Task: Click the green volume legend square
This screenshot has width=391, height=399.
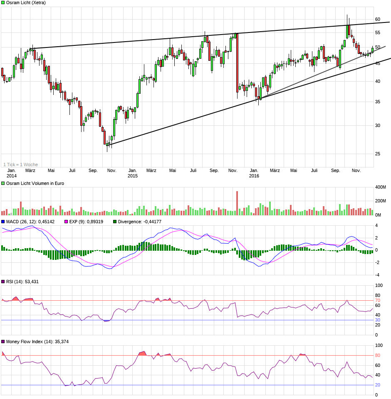Action: [3, 183]
